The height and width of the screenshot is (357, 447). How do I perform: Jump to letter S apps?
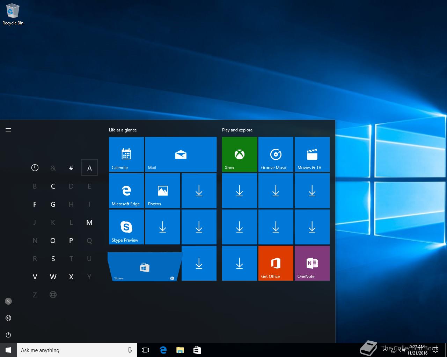[x=53, y=259]
